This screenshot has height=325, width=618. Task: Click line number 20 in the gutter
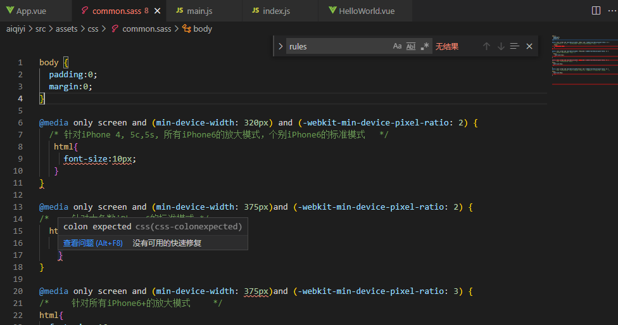pos(18,291)
